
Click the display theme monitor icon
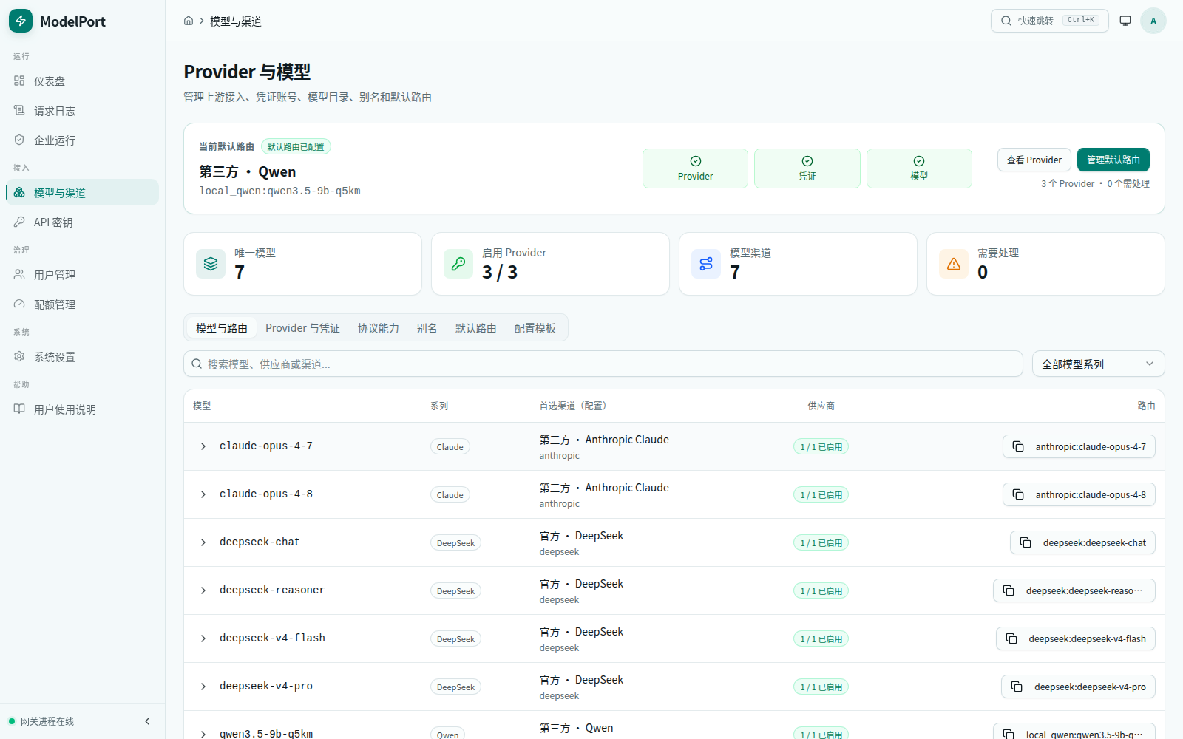1125,21
